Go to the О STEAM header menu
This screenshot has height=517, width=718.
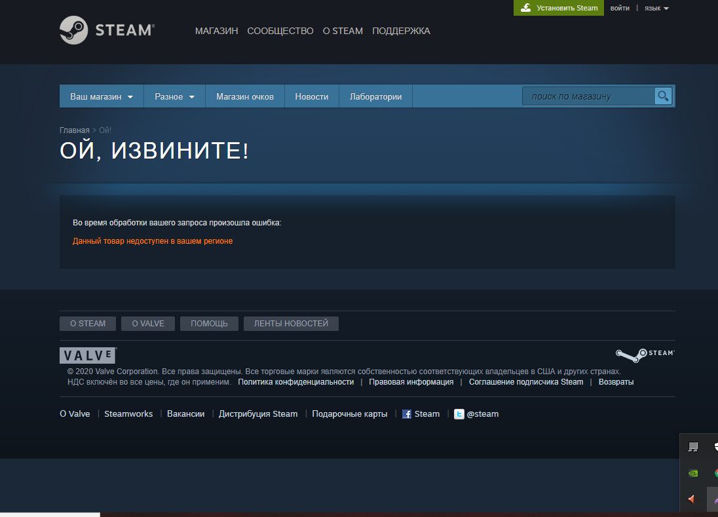(x=343, y=31)
